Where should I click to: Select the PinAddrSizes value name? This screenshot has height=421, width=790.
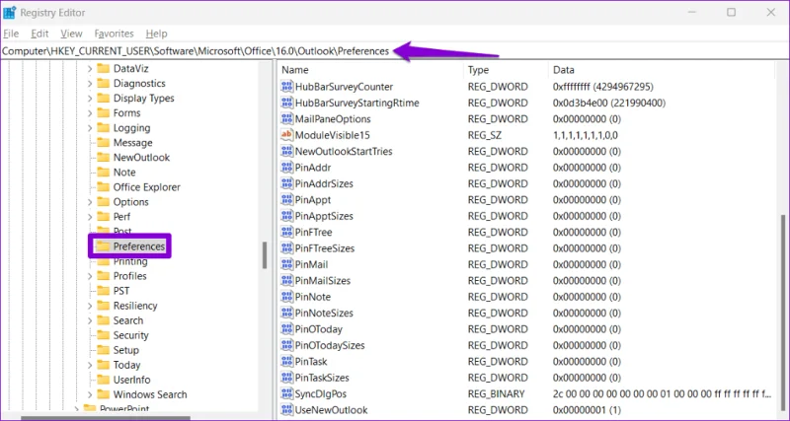point(324,183)
